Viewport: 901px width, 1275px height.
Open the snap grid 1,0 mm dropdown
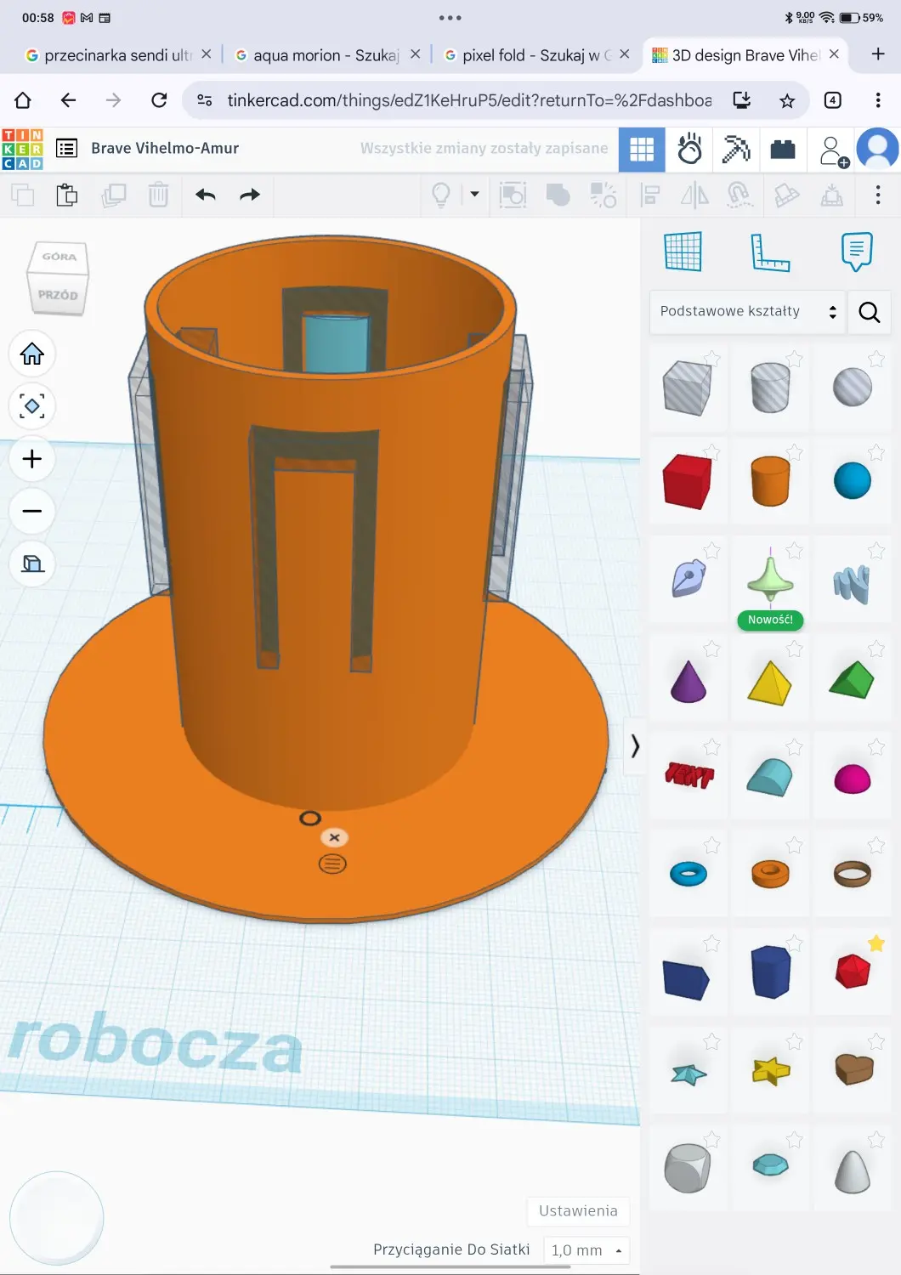tap(587, 1250)
